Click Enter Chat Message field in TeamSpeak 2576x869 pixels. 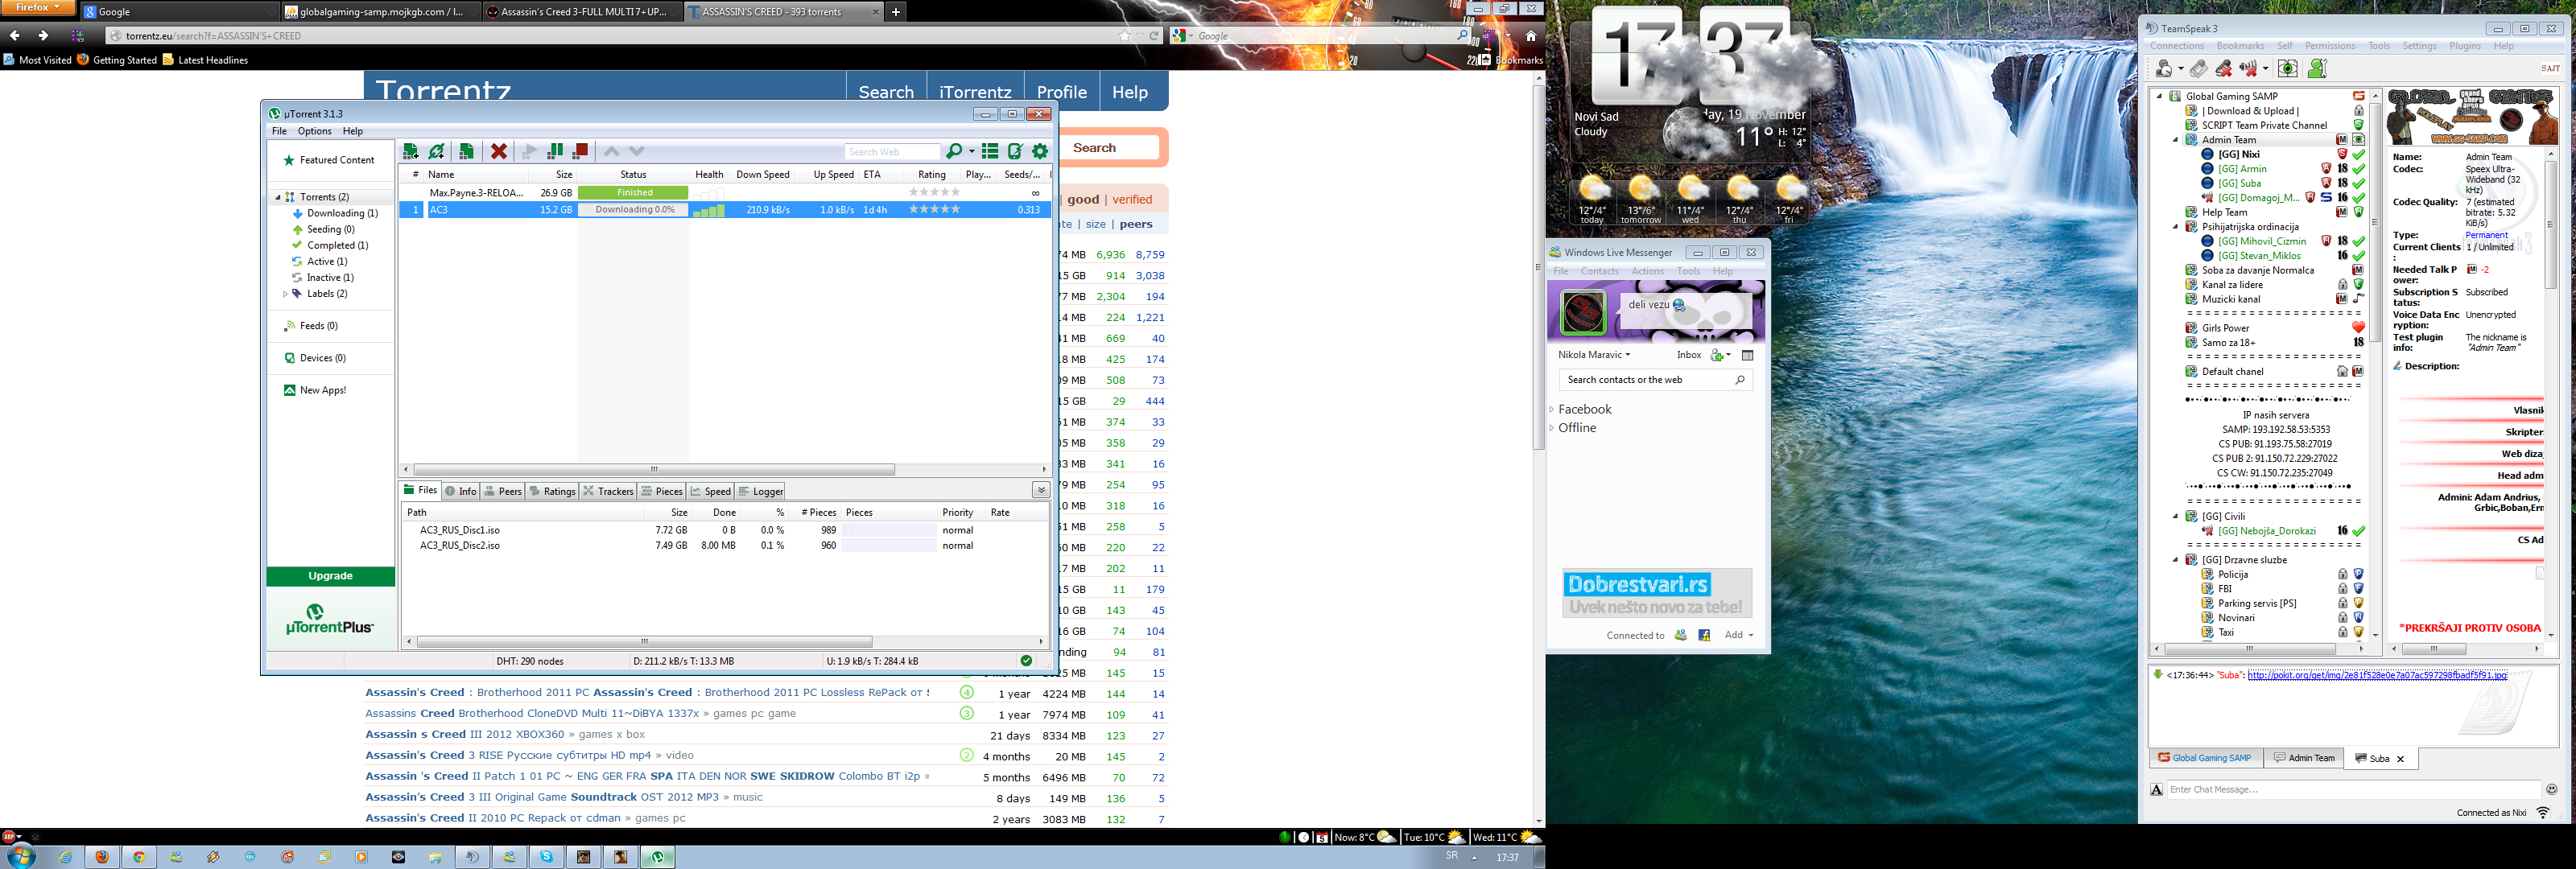click(x=2353, y=790)
